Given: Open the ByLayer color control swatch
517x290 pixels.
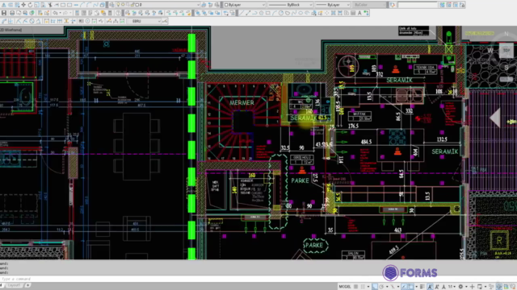Looking at the screenshot, I should [x=226, y=5].
